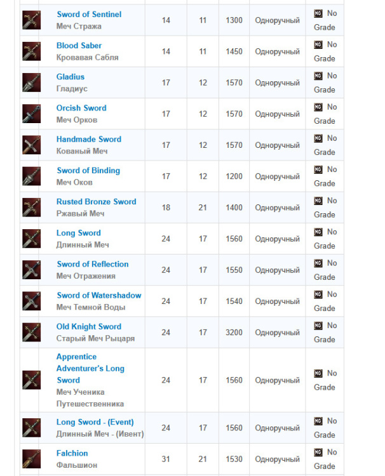Click the Rusted Bronze Sword icon
This screenshot has height=476, width=385.
(31, 208)
